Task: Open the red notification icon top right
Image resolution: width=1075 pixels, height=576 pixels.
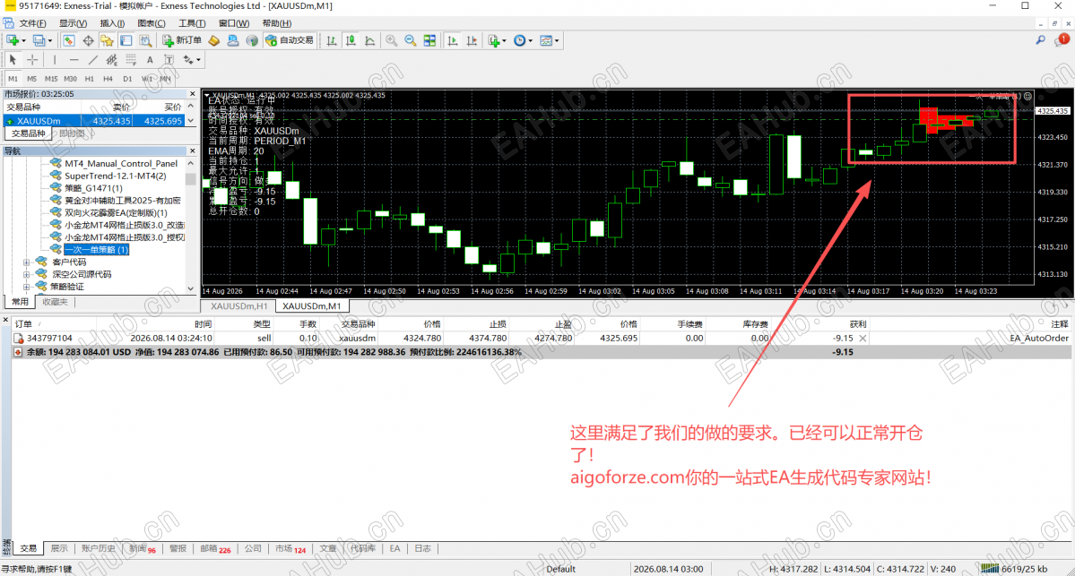Action: pos(1062,40)
